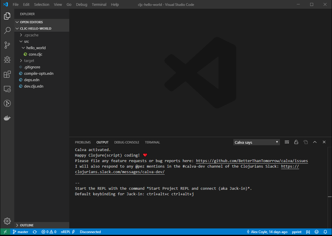Open the Help menu
This screenshot has width=332, height=236.
click(x=115, y=4)
